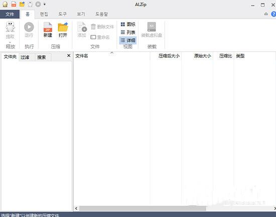
Task: Click the 新建 new ZIP archive icon
Action: 48,27
